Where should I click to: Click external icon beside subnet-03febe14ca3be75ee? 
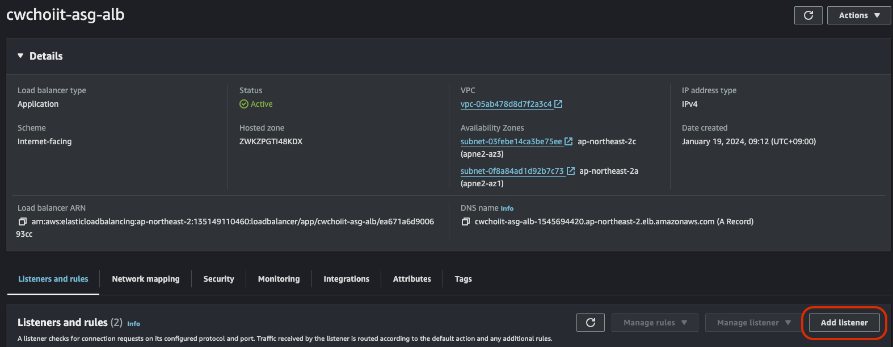pos(568,141)
